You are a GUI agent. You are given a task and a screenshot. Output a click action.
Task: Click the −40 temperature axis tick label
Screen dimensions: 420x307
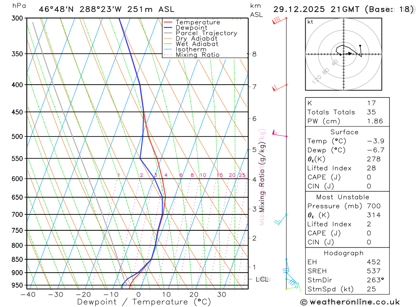[28, 295]
